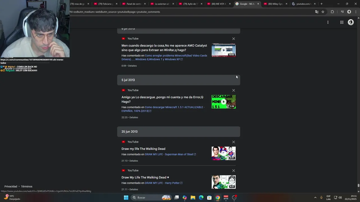Open the page's three-dot options menu
This screenshot has width=360, height=202.
328,22
